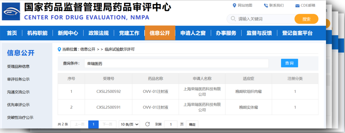
Task: Click the CDE logo icon
Action: click(x=11, y=12)
